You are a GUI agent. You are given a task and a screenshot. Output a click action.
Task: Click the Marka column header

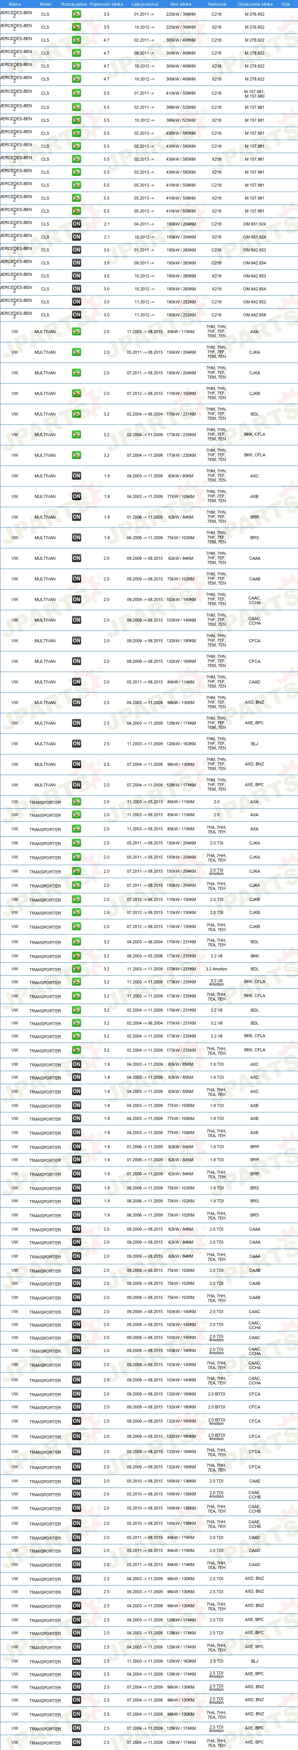pyautogui.click(x=15, y=4)
